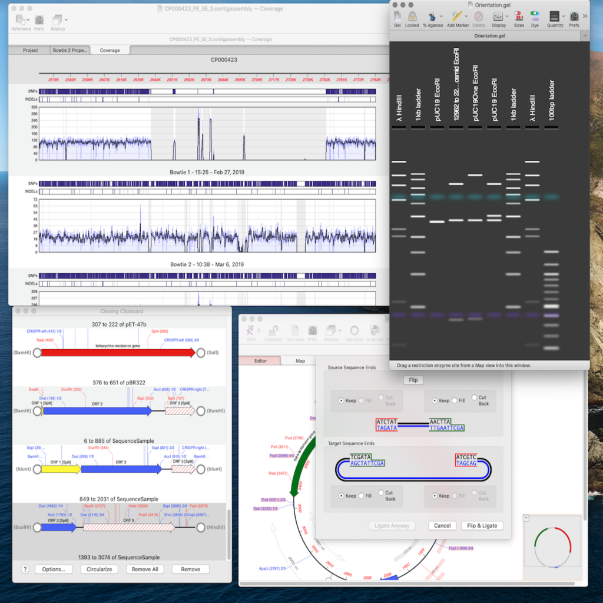Open the Reference dropdown arrow

point(28,19)
